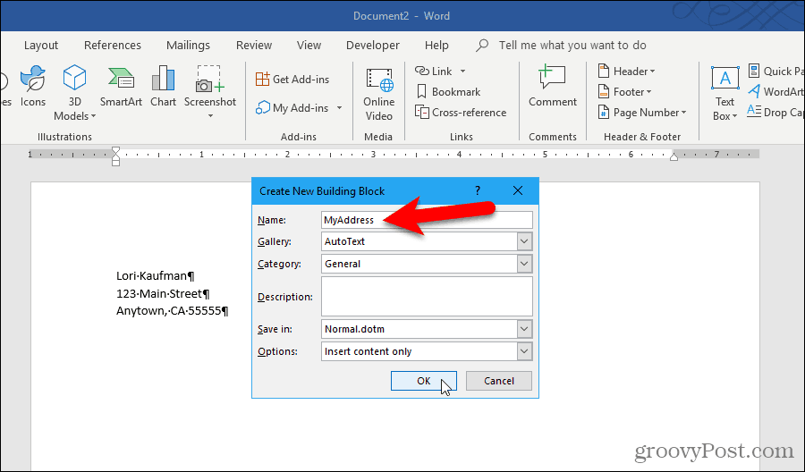Click the Tell me what you want to do box
This screenshot has width=805, height=472.
pyautogui.click(x=572, y=46)
